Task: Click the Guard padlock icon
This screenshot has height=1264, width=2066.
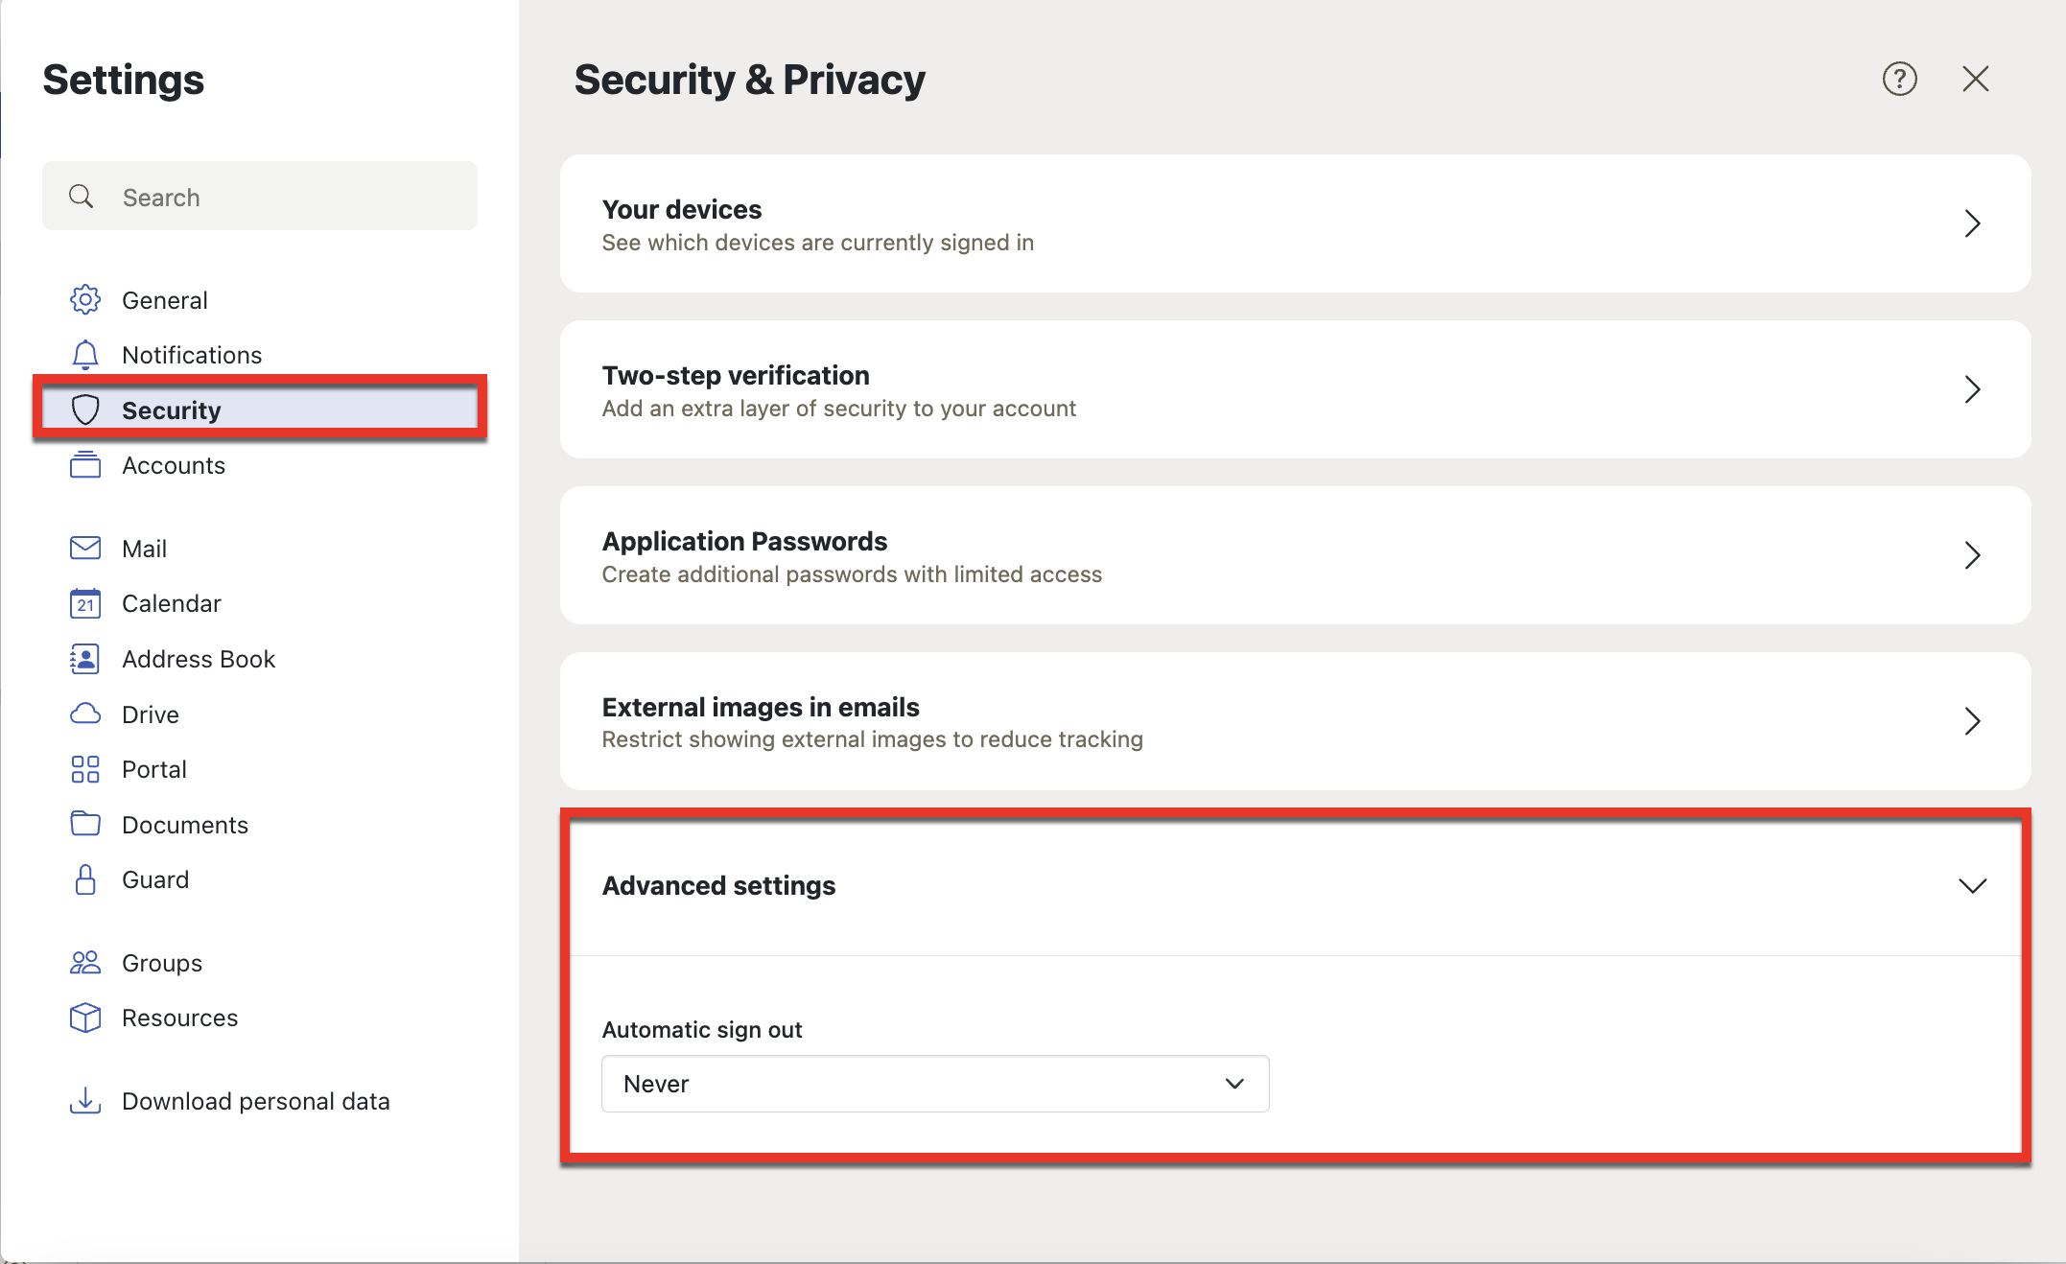Action: 85,879
